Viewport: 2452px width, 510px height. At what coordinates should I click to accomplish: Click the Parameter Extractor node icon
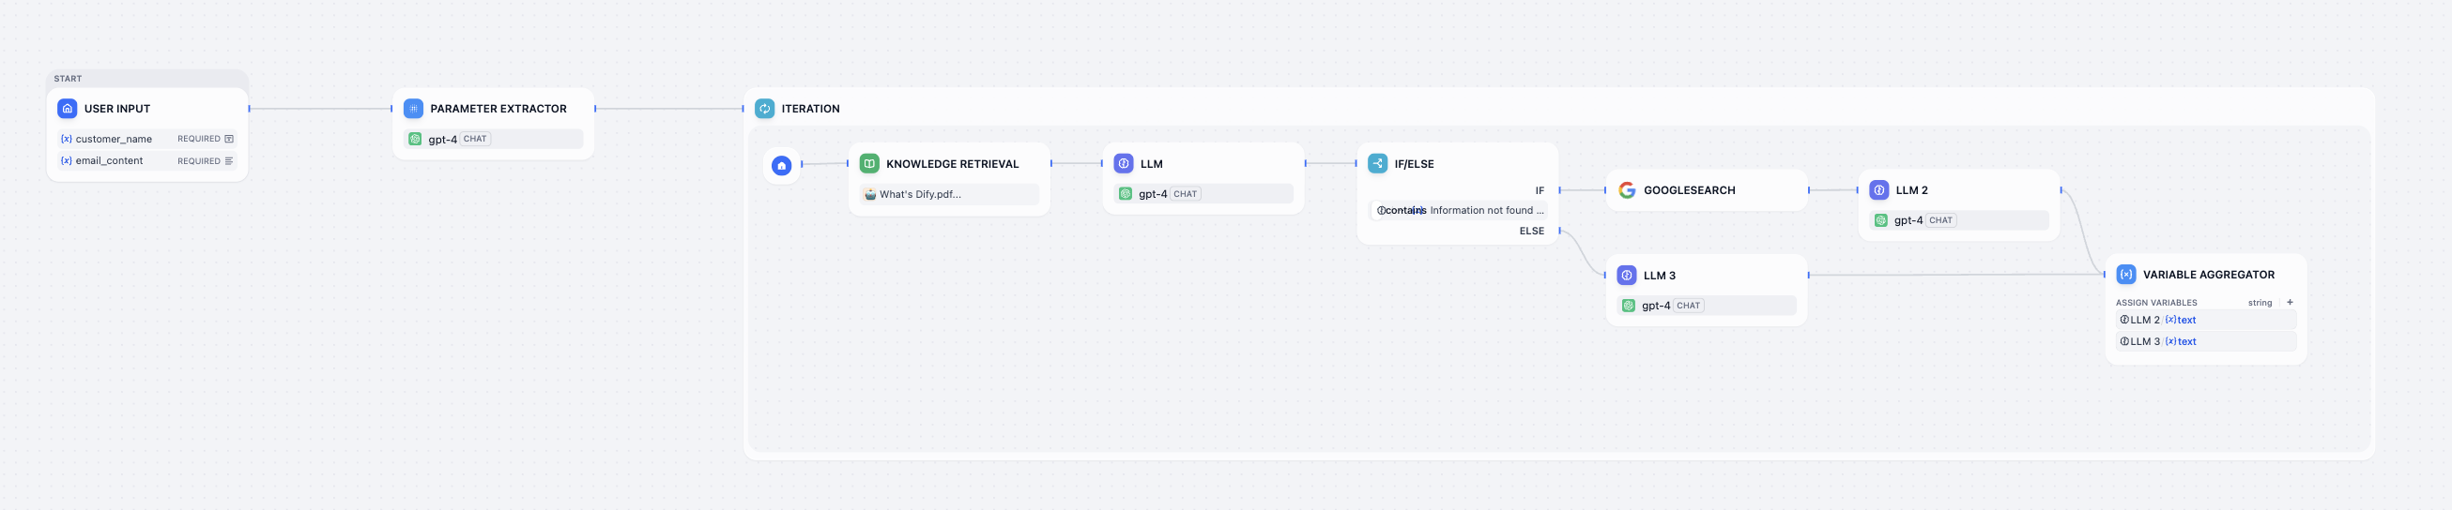point(413,108)
